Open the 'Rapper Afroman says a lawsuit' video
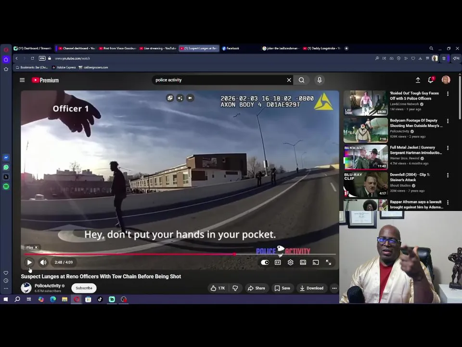 [416, 204]
